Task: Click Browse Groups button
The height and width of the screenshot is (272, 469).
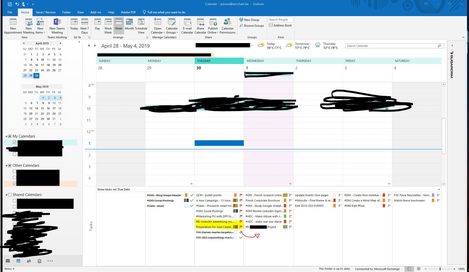Action: (252, 26)
